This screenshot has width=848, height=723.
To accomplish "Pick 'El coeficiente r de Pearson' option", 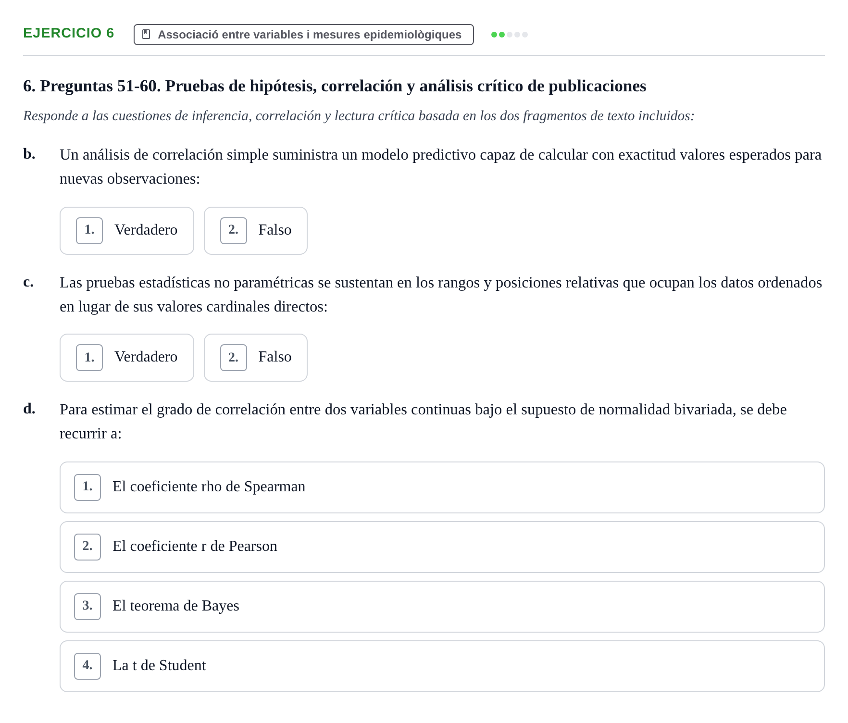I will (442, 547).
